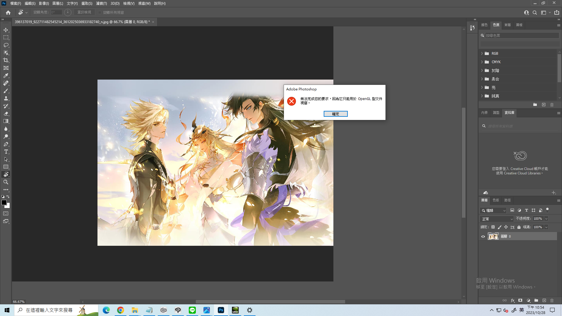
Task: Open the Edit Toolbar ellipsis
Action: click(6, 190)
